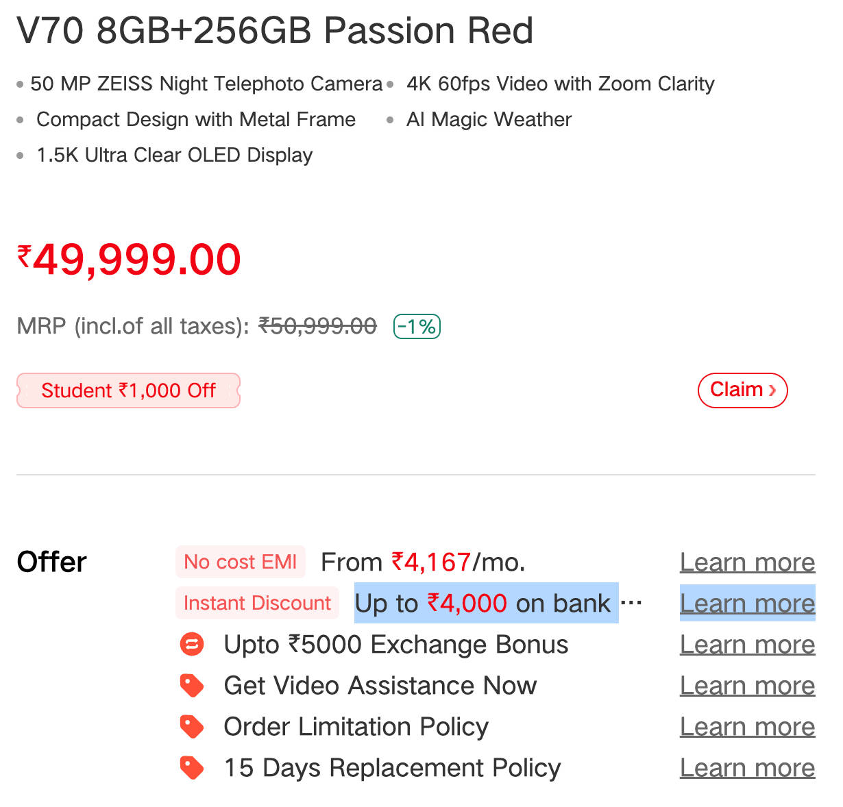
Task: Click the Video Assistance tag icon
Action: coord(192,685)
